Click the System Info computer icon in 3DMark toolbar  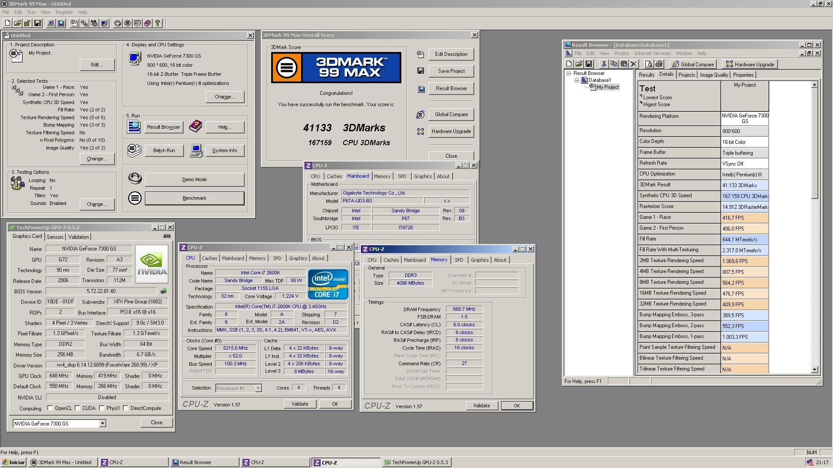51,23
